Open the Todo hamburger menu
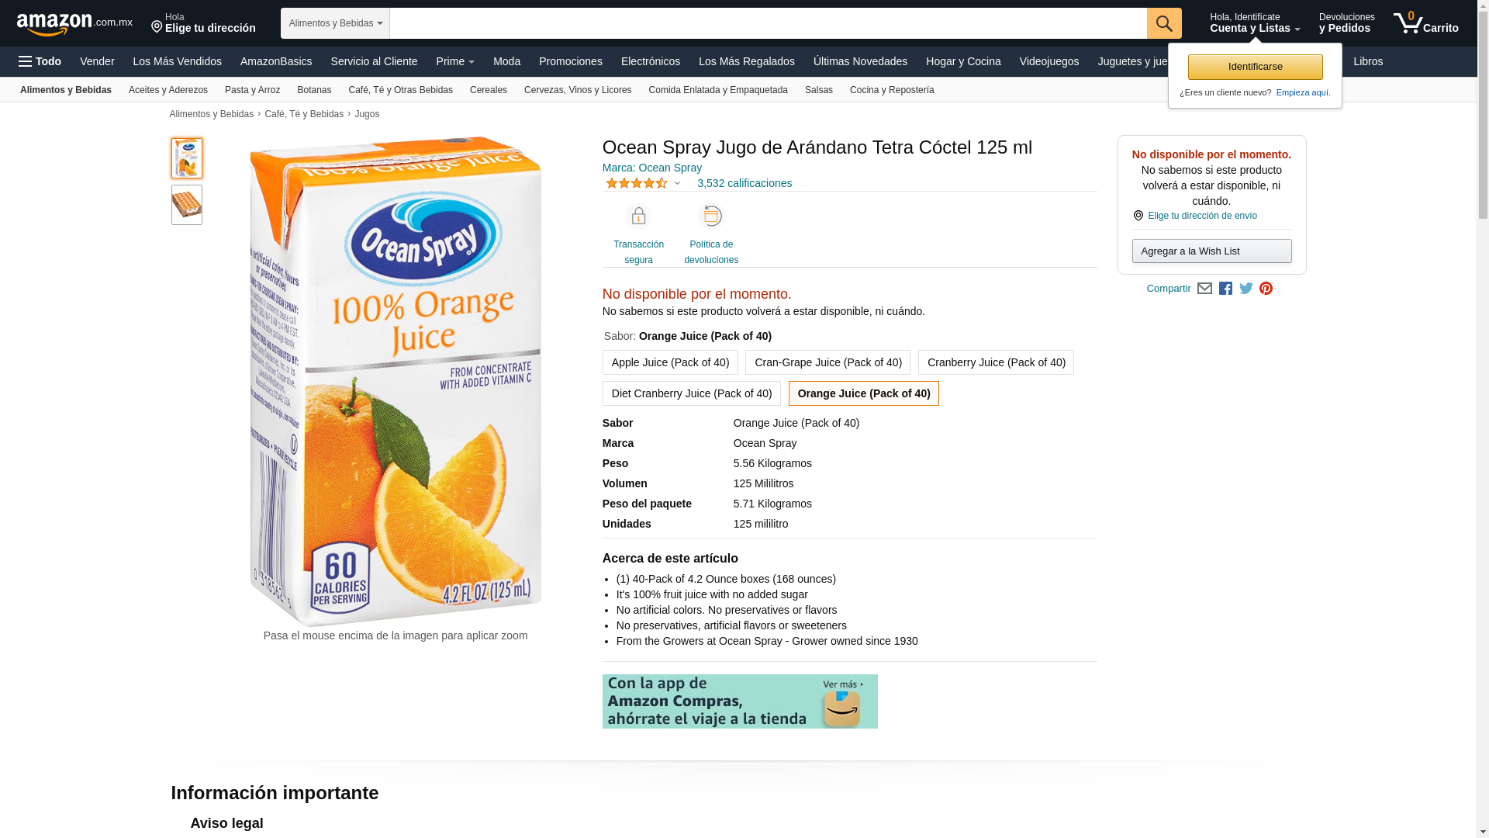The width and height of the screenshot is (1489, 838). 40,61
